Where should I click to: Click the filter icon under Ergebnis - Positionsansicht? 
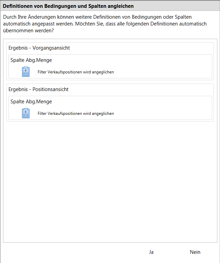point(26,113)
